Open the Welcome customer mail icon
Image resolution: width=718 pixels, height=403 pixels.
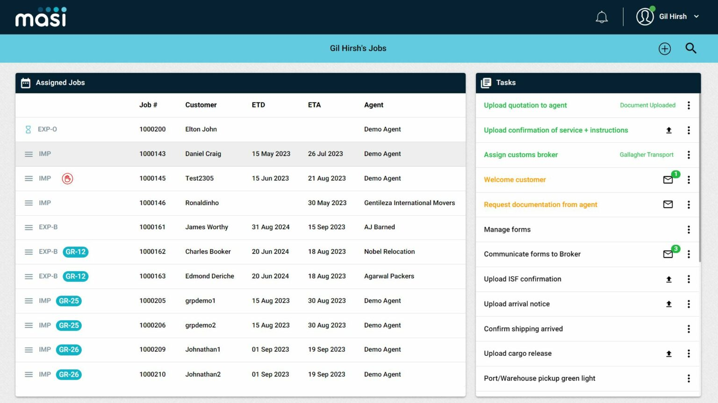click(x=668, y=180)
